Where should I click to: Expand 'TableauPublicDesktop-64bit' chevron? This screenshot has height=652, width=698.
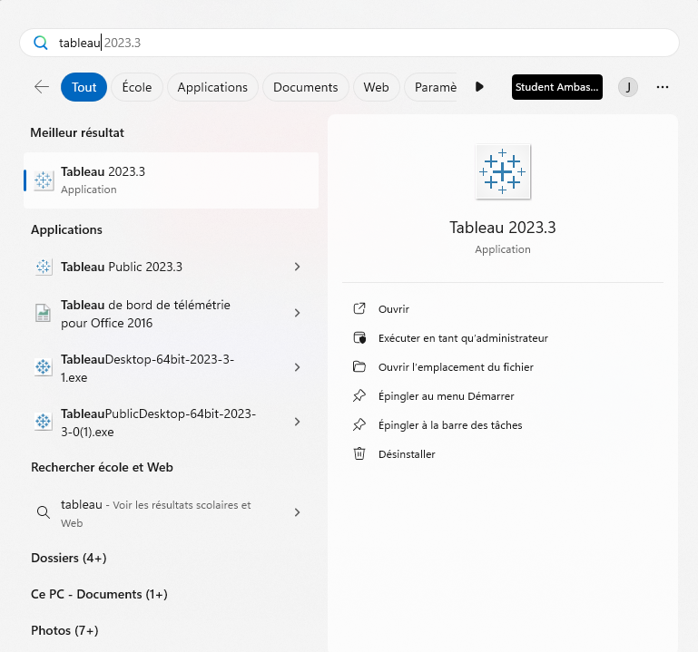pos(298,422)
